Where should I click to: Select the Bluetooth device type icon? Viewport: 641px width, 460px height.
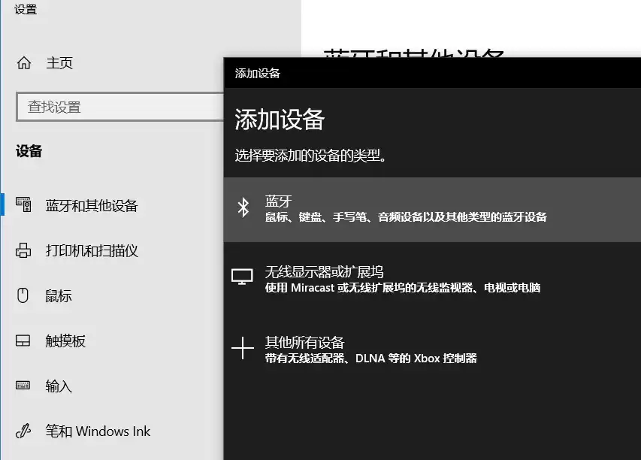point(242,207)
